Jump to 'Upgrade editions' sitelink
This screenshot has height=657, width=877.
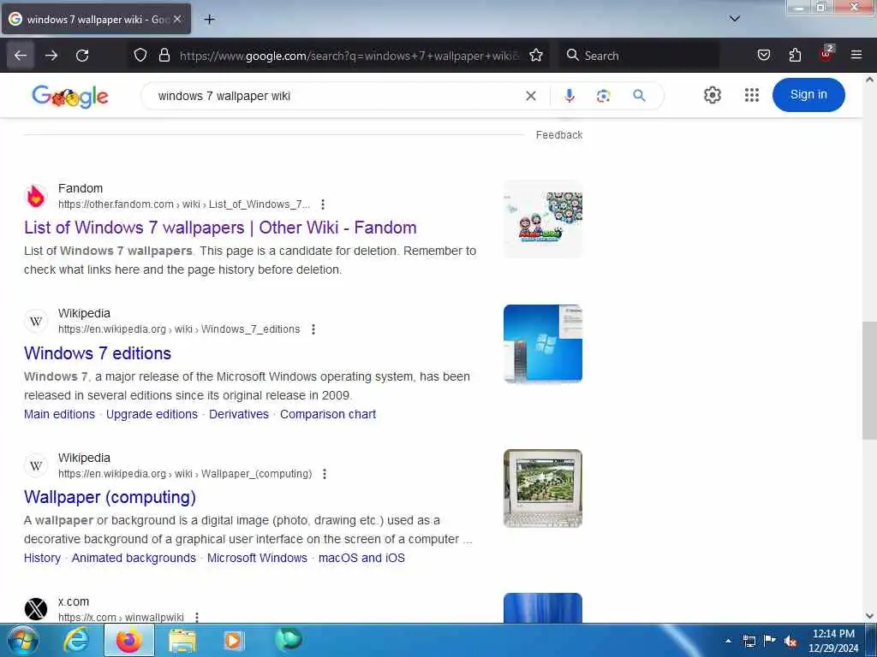(x=152, y=414)
